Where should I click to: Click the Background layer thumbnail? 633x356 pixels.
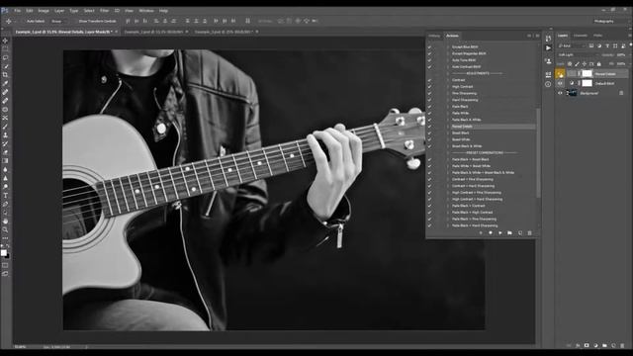click(x=572, y=93)
